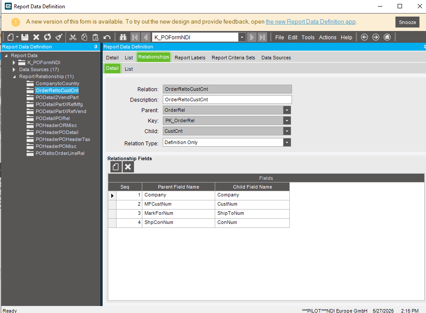This screenshot has height=313, width=426.
Task: Click the Forward circular arrow icon
Action: pos(376,37)
